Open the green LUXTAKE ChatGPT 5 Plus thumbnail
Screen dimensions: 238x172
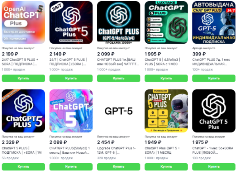click(166, 23)
